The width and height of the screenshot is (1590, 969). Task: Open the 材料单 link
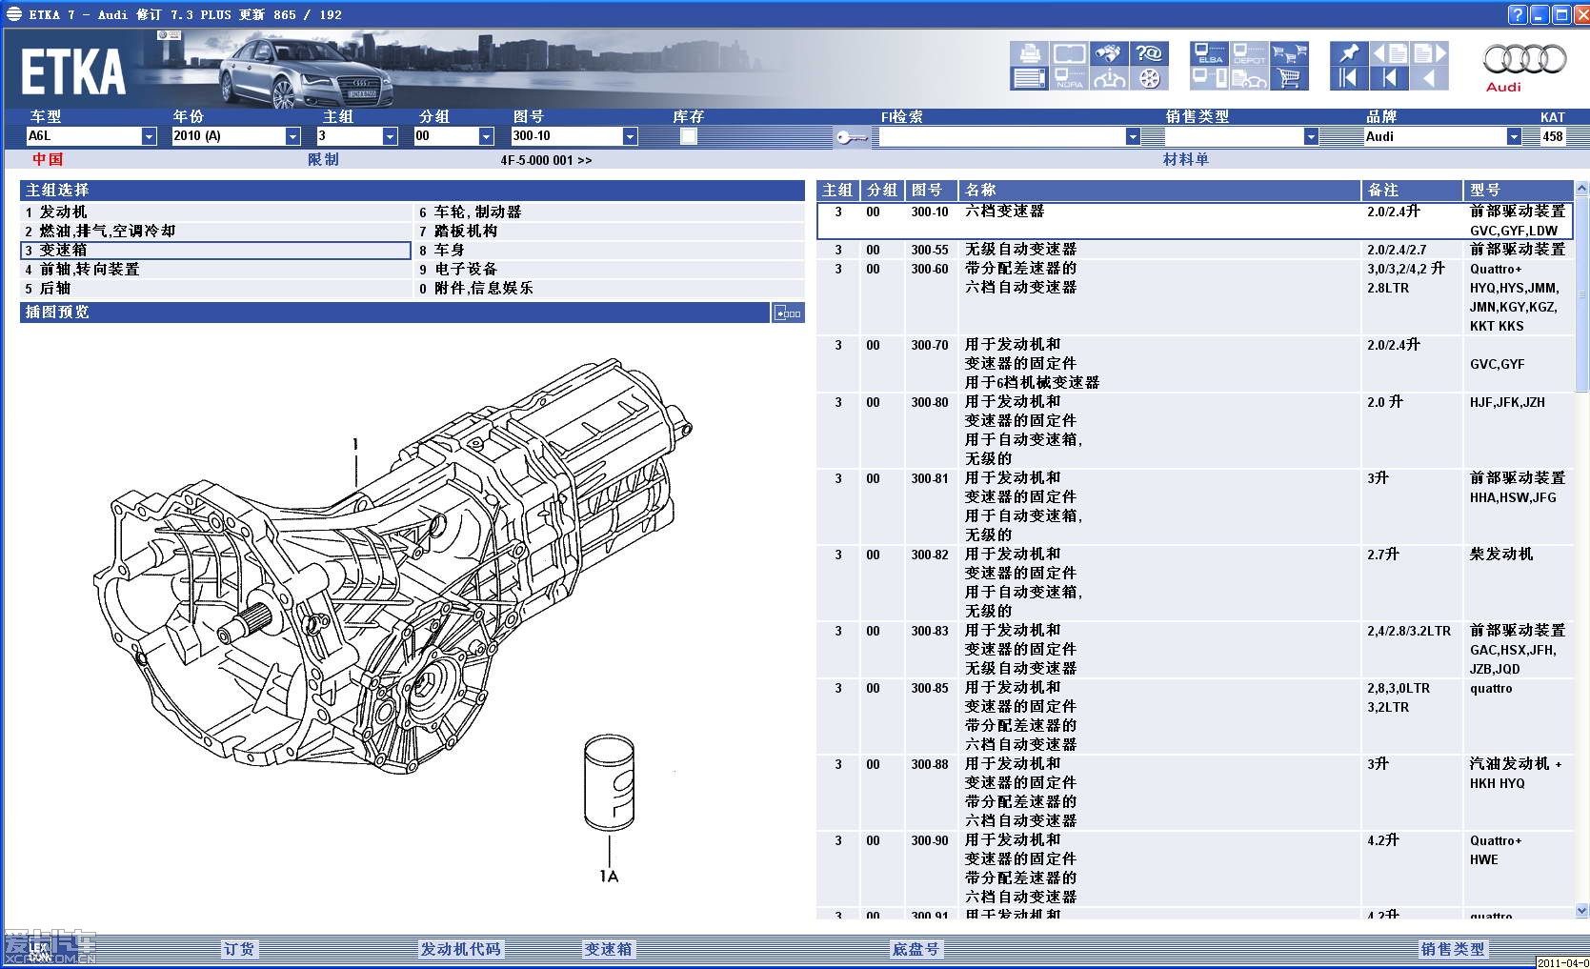pyautogui.click(x=1185, y=159)
